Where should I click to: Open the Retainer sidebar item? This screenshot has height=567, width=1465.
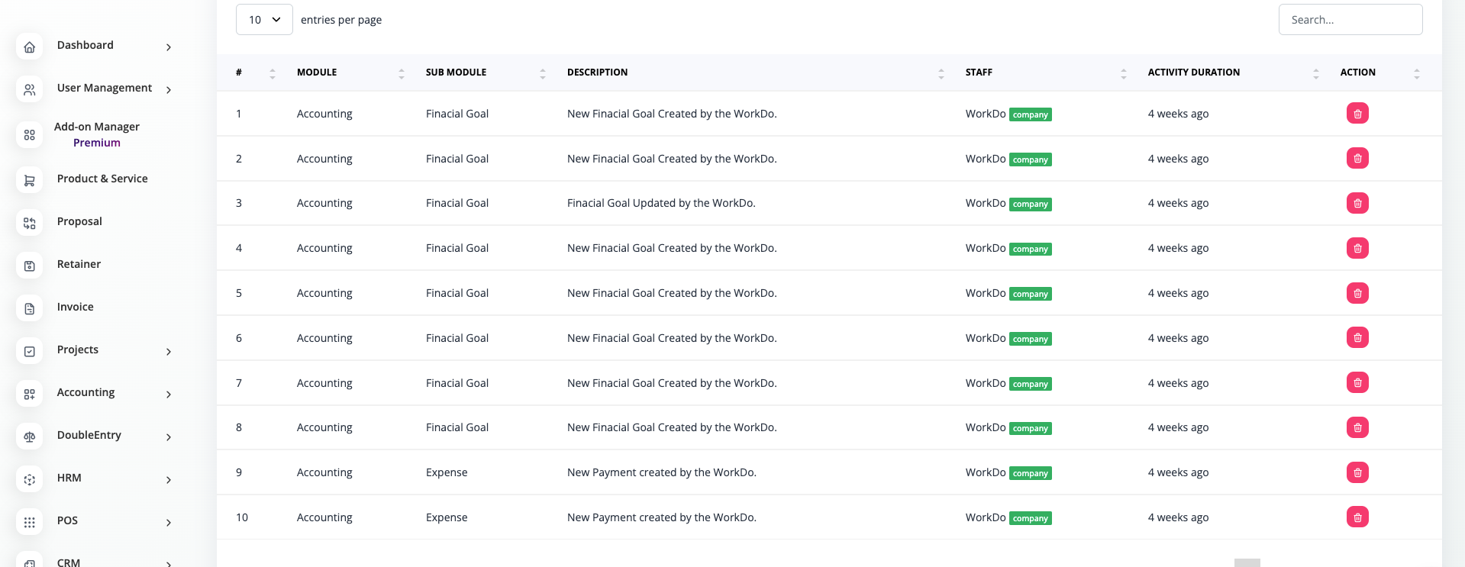79,264
